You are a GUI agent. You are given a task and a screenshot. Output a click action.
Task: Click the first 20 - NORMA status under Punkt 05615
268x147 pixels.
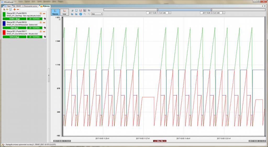pos(35,19)
